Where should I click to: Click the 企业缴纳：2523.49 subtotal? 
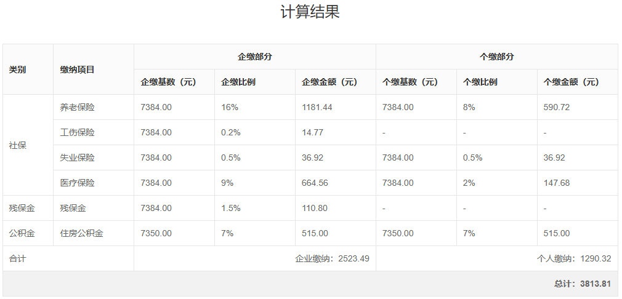click(x=332, y=259)
